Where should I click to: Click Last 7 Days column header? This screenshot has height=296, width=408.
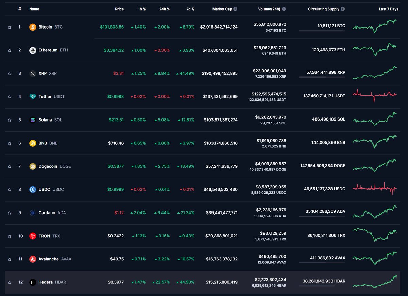[389, 9]
